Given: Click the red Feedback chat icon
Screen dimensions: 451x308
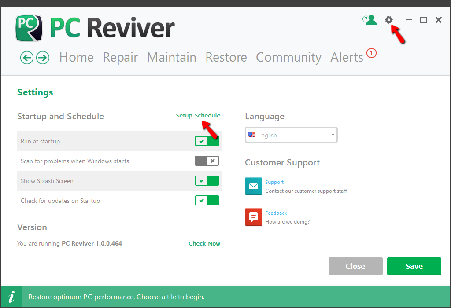Looking at the screenshot, I should tap(253, 217).
